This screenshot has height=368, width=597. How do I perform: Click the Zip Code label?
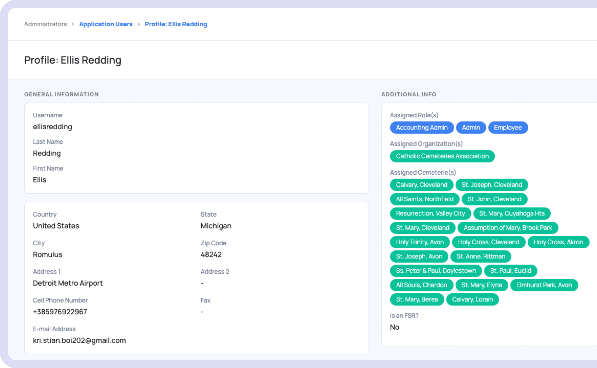(x=213, y=243)
